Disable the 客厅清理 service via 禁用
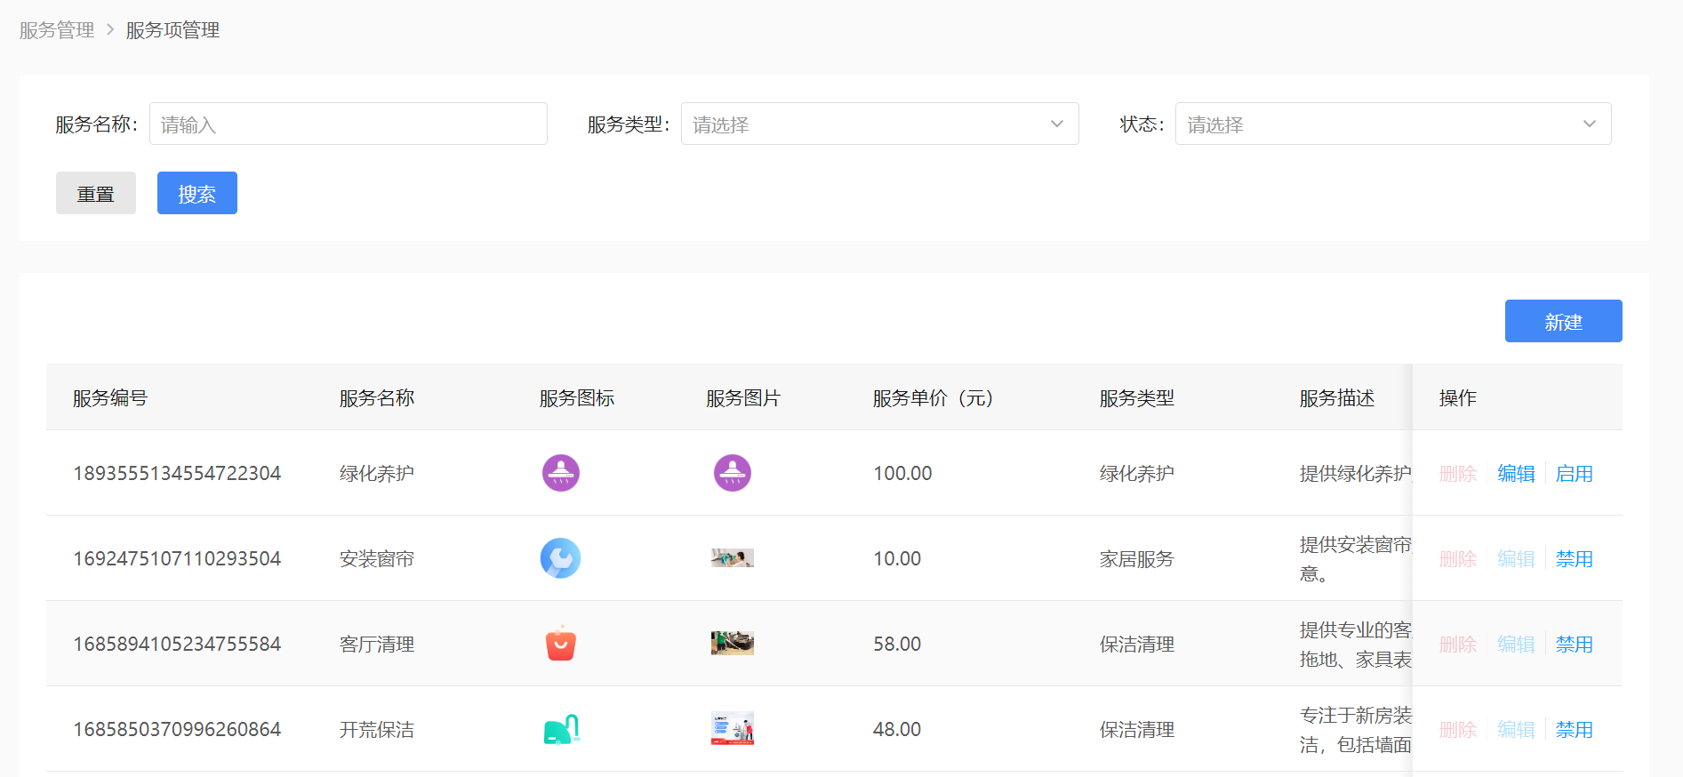This screenshot has width=1683, height=777. tap(1574, 645)
